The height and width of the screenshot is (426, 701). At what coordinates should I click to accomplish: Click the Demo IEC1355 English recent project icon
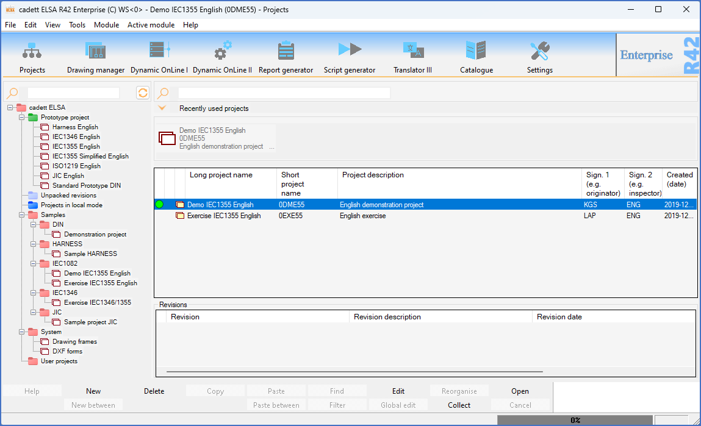(167, 138)
